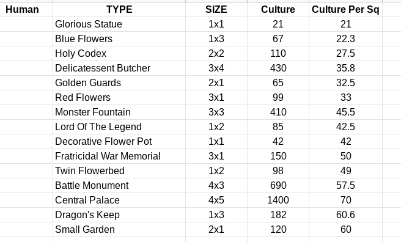Select the Monster Fountain cell

point(119,112)
